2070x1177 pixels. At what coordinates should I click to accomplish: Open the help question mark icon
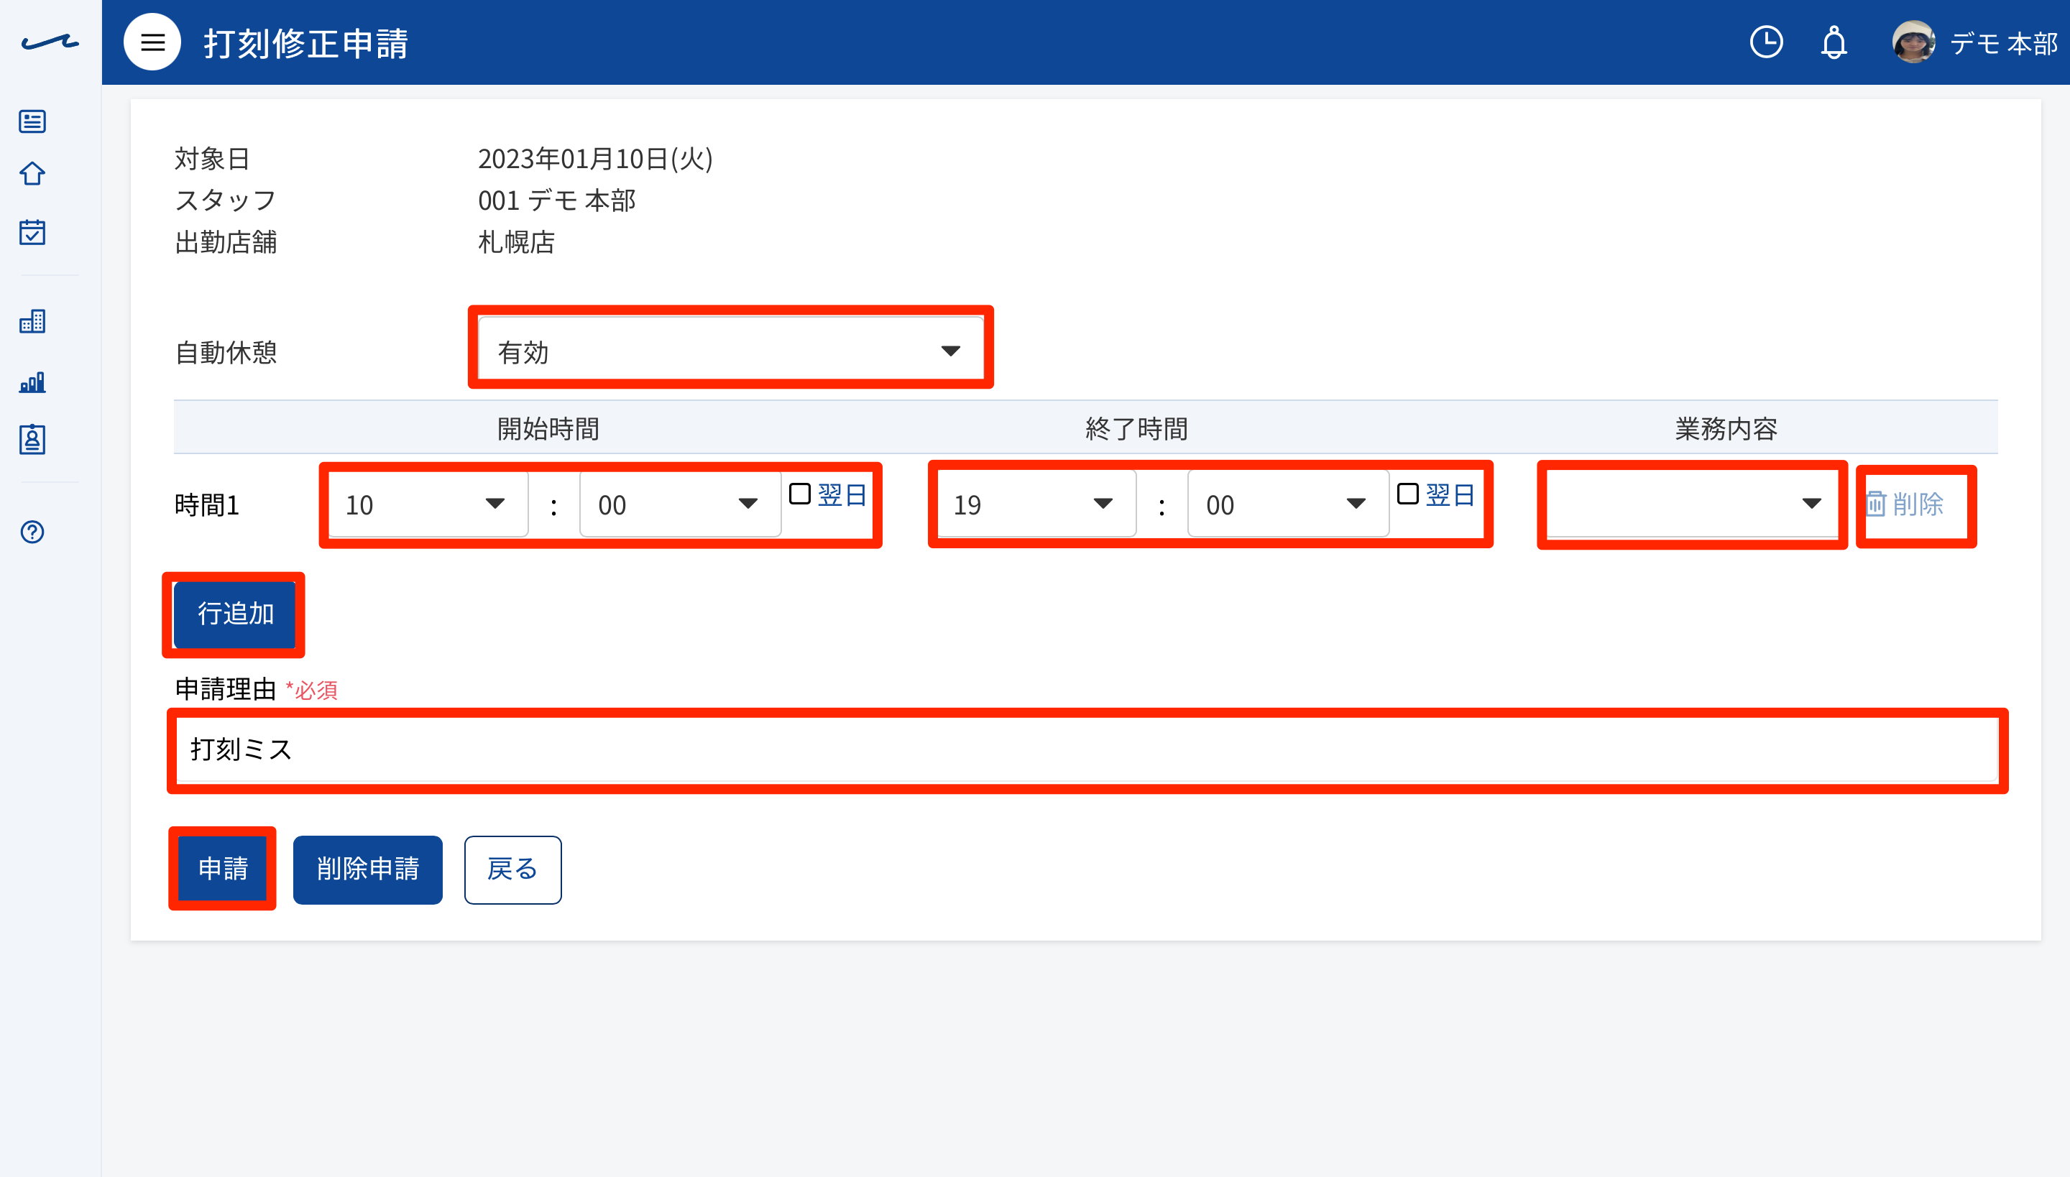(32, 532)
